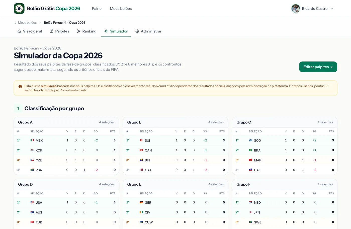The width and height of the screenshot is (351, 229).
Task: Open the Administrar tab
Action: pos(148,31)
